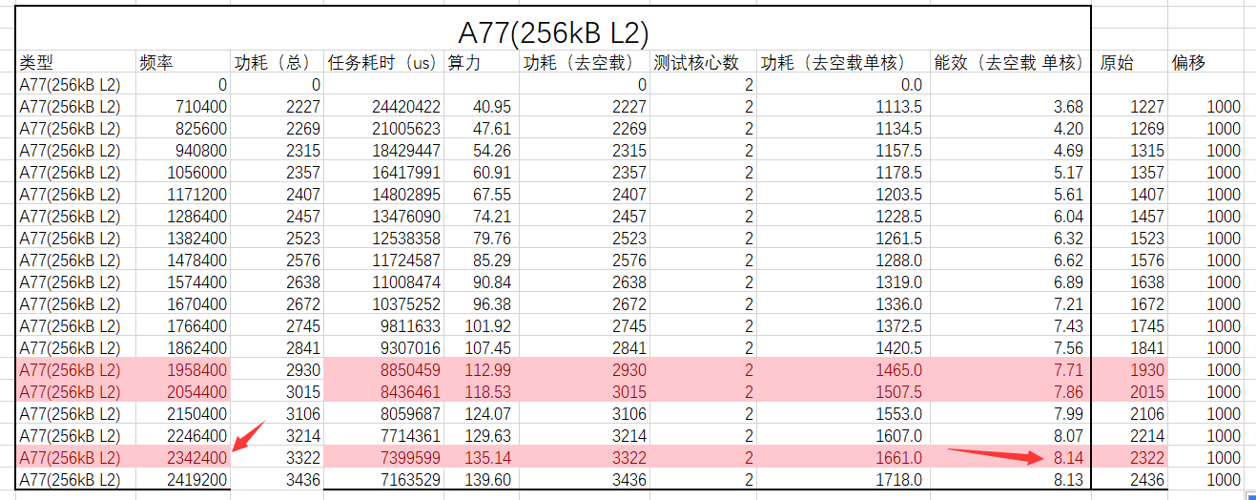1256x500 pixels.
Task: Click 算力 cell 101.92
Action: point(482,326)
